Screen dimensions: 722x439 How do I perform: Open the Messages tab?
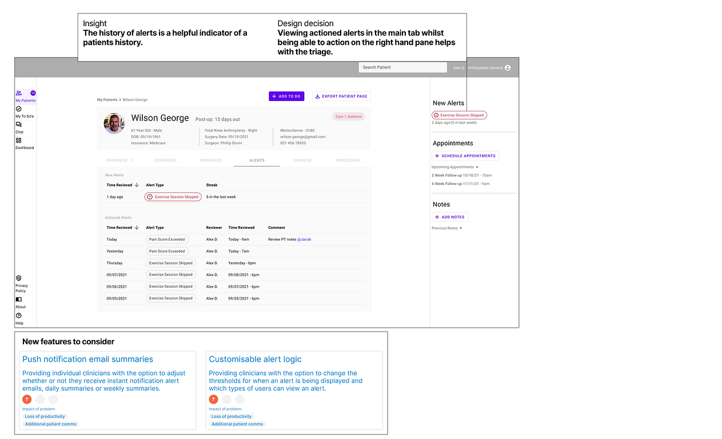coord(211,160)
